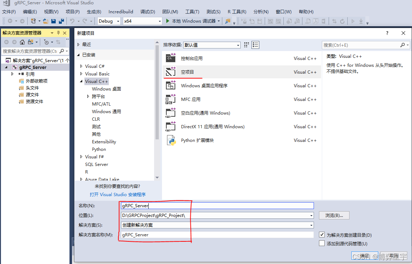This screenshot has height=264, width=412.
Task: Open the Project (项目) menu
Action: (x=73, y=12)
